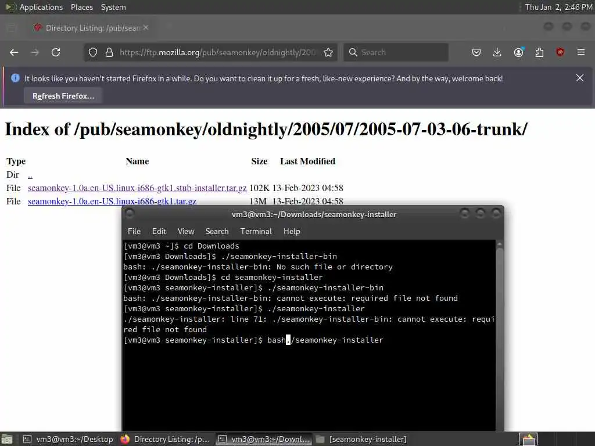
Task: Click the show desktop icon in bottom panel
Action: coord(7,440)
